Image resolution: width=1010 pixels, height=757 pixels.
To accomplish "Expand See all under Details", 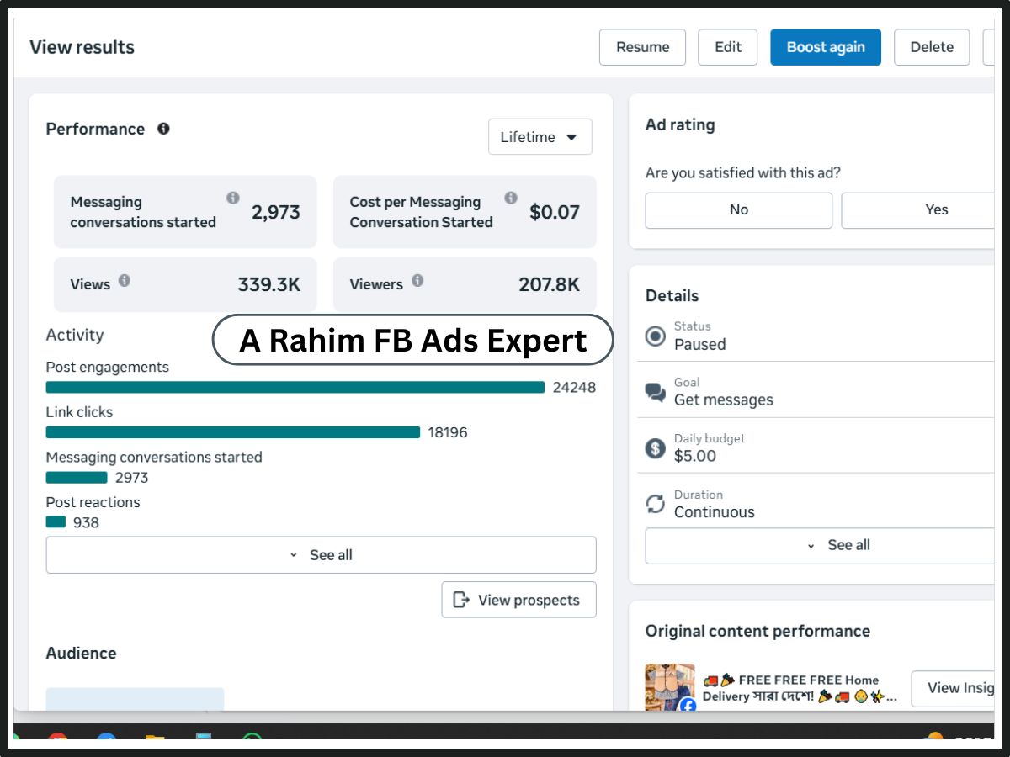I will [x=820, y=545].
